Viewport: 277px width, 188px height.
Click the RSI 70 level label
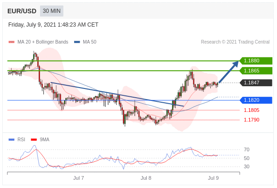coord(247,149)
